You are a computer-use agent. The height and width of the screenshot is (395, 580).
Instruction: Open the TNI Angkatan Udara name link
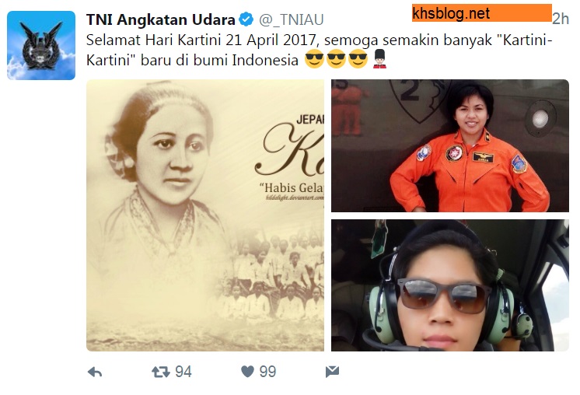click(x=160, y=19)
